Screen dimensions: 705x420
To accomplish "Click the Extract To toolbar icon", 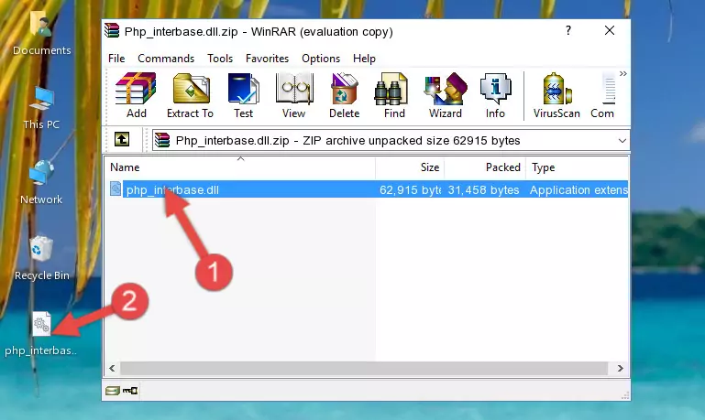I will pos(190,95).
